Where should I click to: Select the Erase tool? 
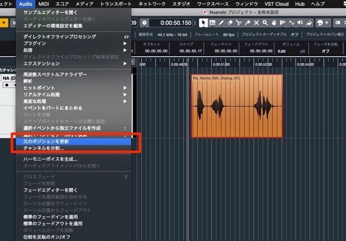[230, 23]
